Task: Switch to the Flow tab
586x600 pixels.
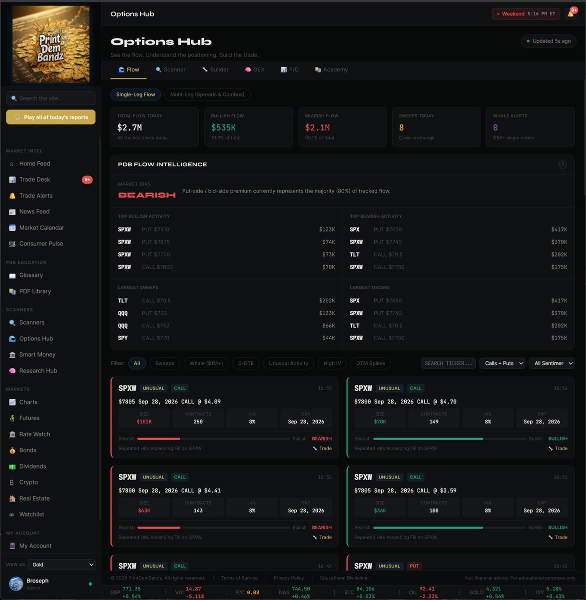Action: [x=128, y=69]
